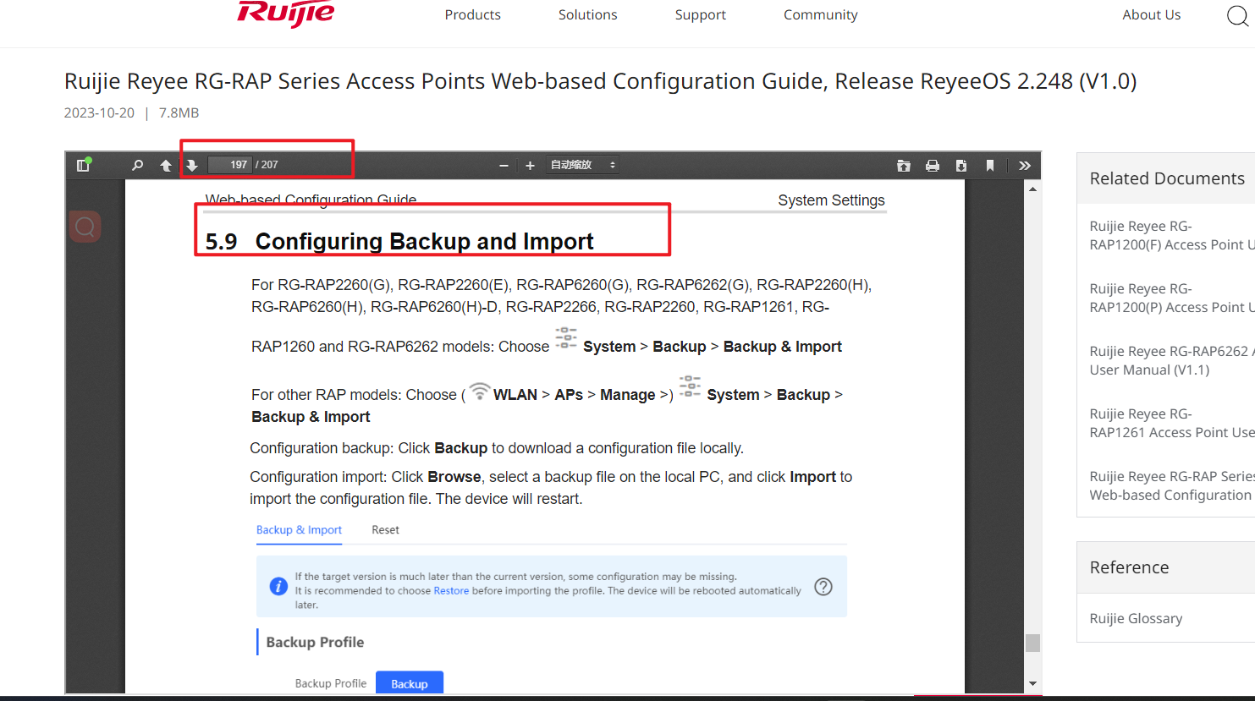Viewport: 1255px width, 701px height.
Task: Open the Solutions menu
Action: pos(587,14)
